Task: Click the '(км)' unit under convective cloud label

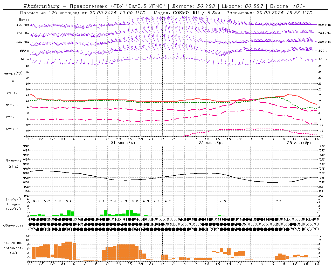Action: coord(13,253)
